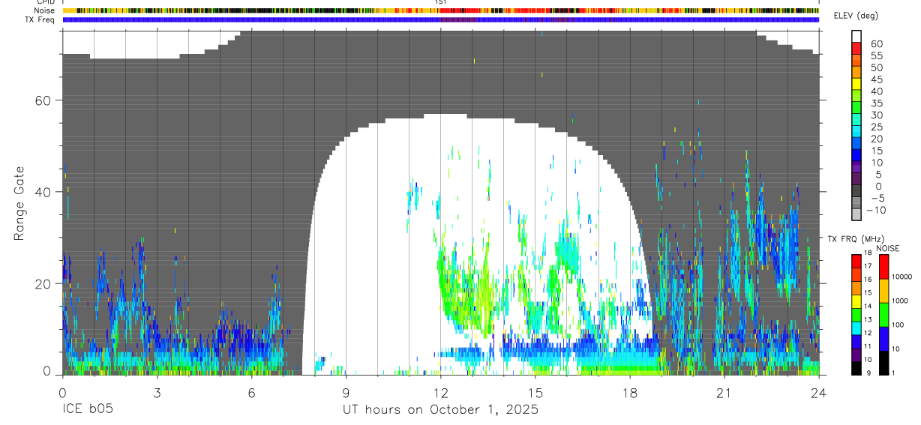Click the 'ICE b05' radar label
Screen dimensions: 921x425
87,410
